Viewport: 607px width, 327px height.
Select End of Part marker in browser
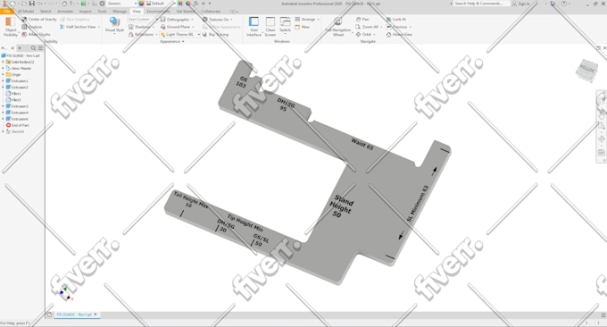point(18,125)
